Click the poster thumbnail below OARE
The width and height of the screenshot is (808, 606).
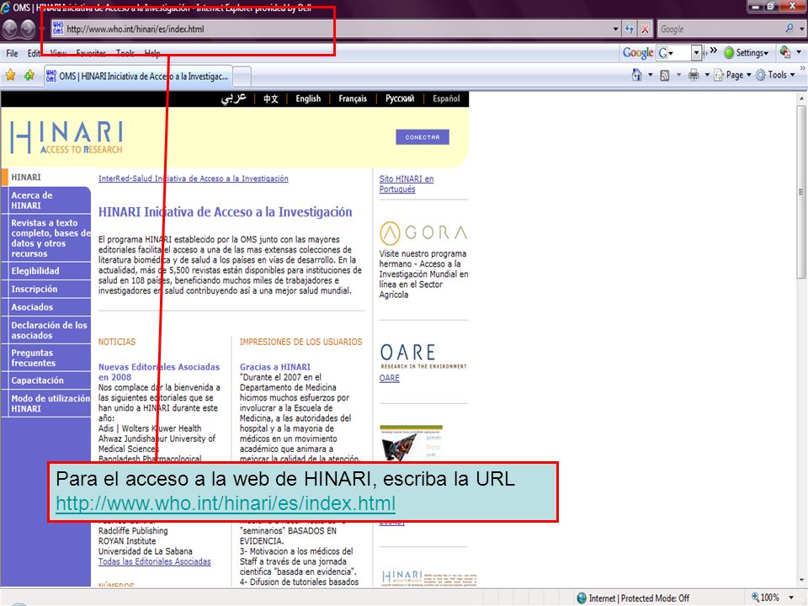point(412,443)
